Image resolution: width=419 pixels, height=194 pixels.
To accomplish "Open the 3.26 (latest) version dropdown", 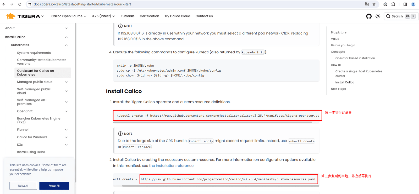I will [103, 16].
